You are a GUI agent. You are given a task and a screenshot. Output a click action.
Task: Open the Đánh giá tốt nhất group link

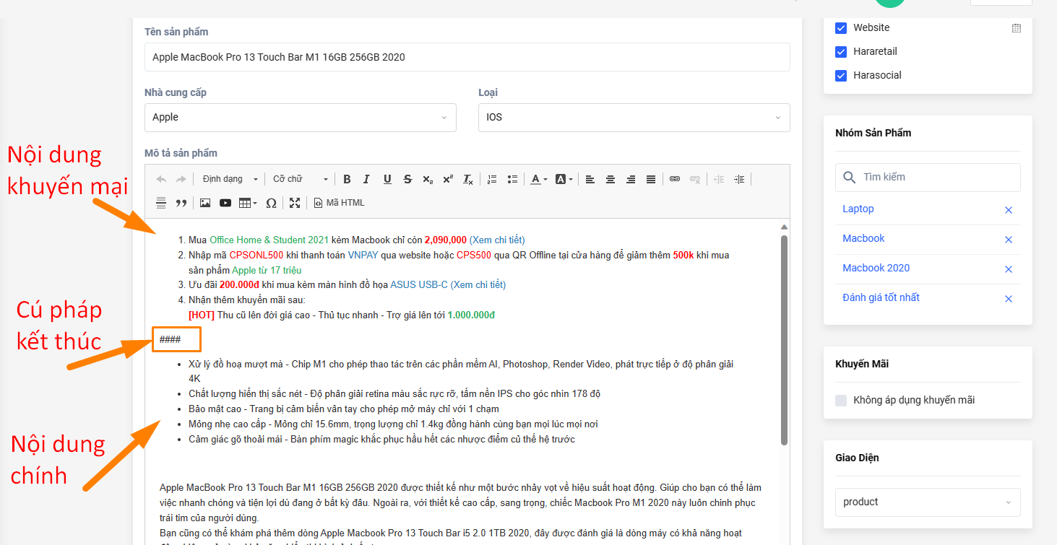[881, 297]
